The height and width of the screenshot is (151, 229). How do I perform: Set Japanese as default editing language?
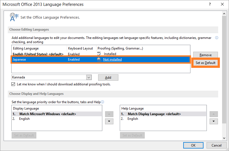[x=205, y=63]
